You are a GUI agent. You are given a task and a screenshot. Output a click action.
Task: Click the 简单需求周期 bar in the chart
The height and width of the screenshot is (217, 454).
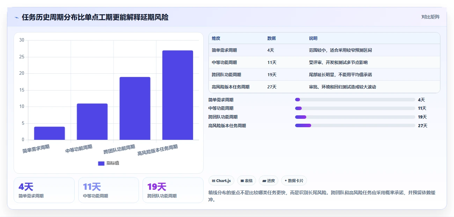click(x=49, y=133)
